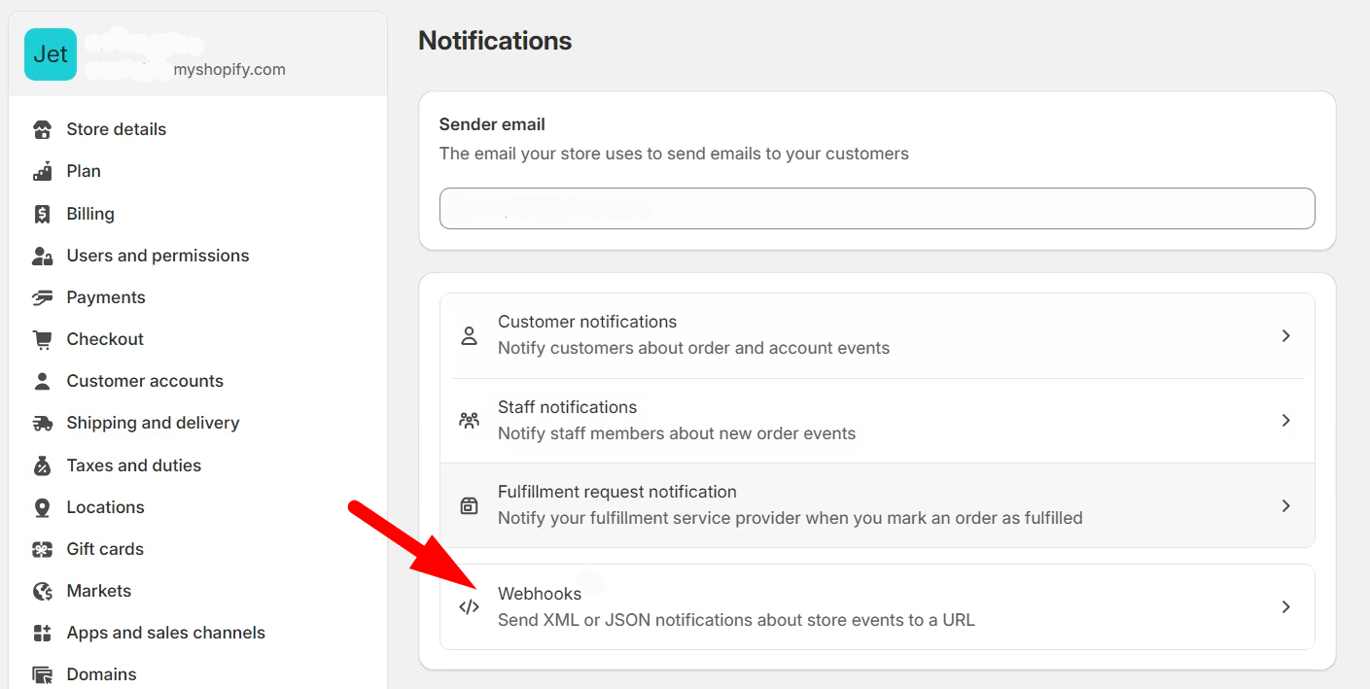Go to Payments settings
The image size is (1370, 689).
[x=106, y=297]
